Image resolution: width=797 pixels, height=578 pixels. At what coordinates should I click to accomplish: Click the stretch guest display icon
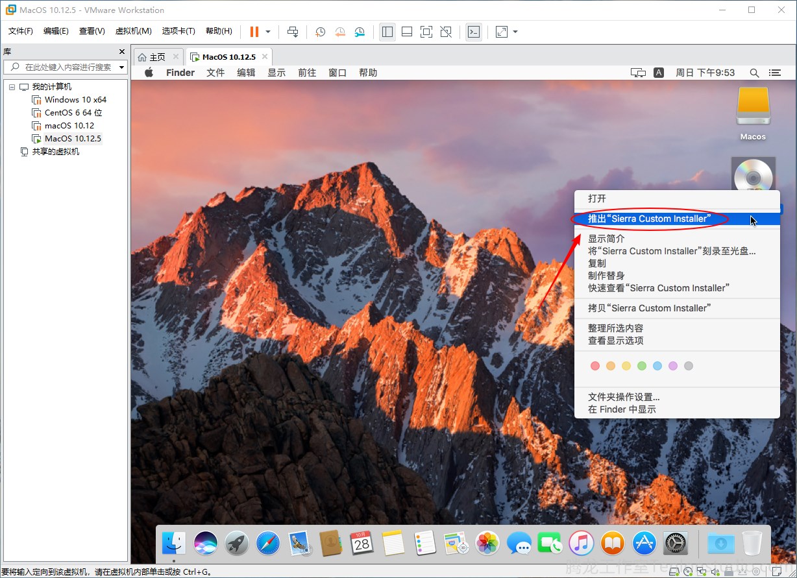(502, 32)
